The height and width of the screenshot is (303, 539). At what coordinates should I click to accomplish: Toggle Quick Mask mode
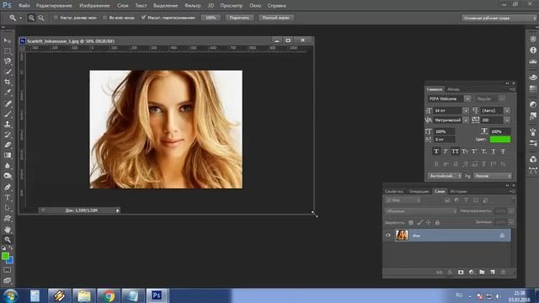point(8,270)
